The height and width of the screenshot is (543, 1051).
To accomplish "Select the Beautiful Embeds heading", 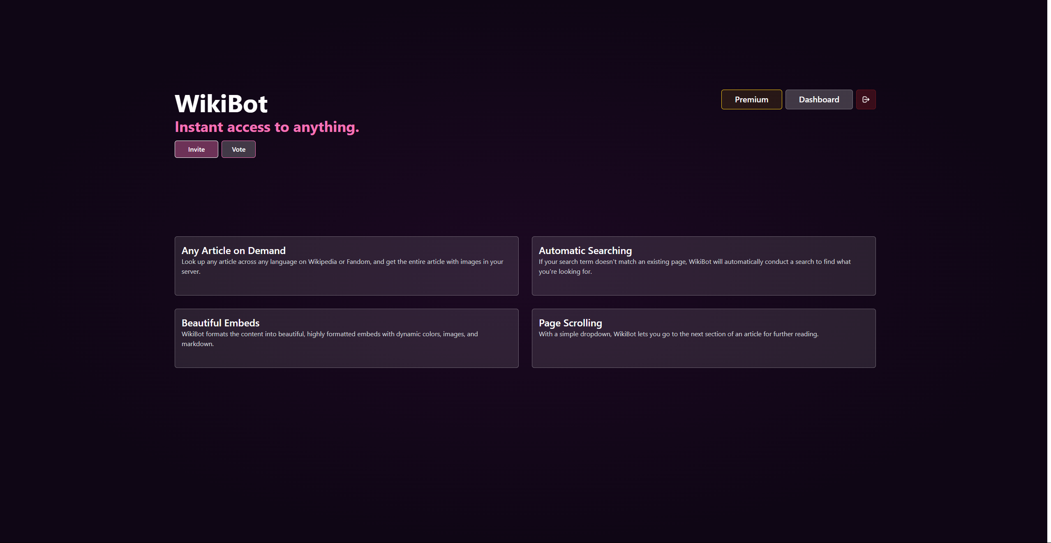I will pyautogui.click(x=220, y=323).
